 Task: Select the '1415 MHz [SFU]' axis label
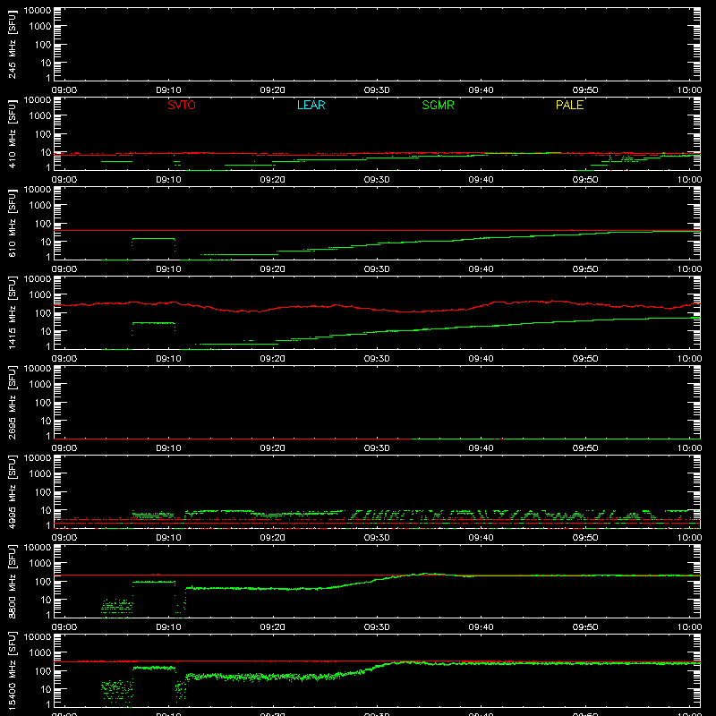point(12,312)
